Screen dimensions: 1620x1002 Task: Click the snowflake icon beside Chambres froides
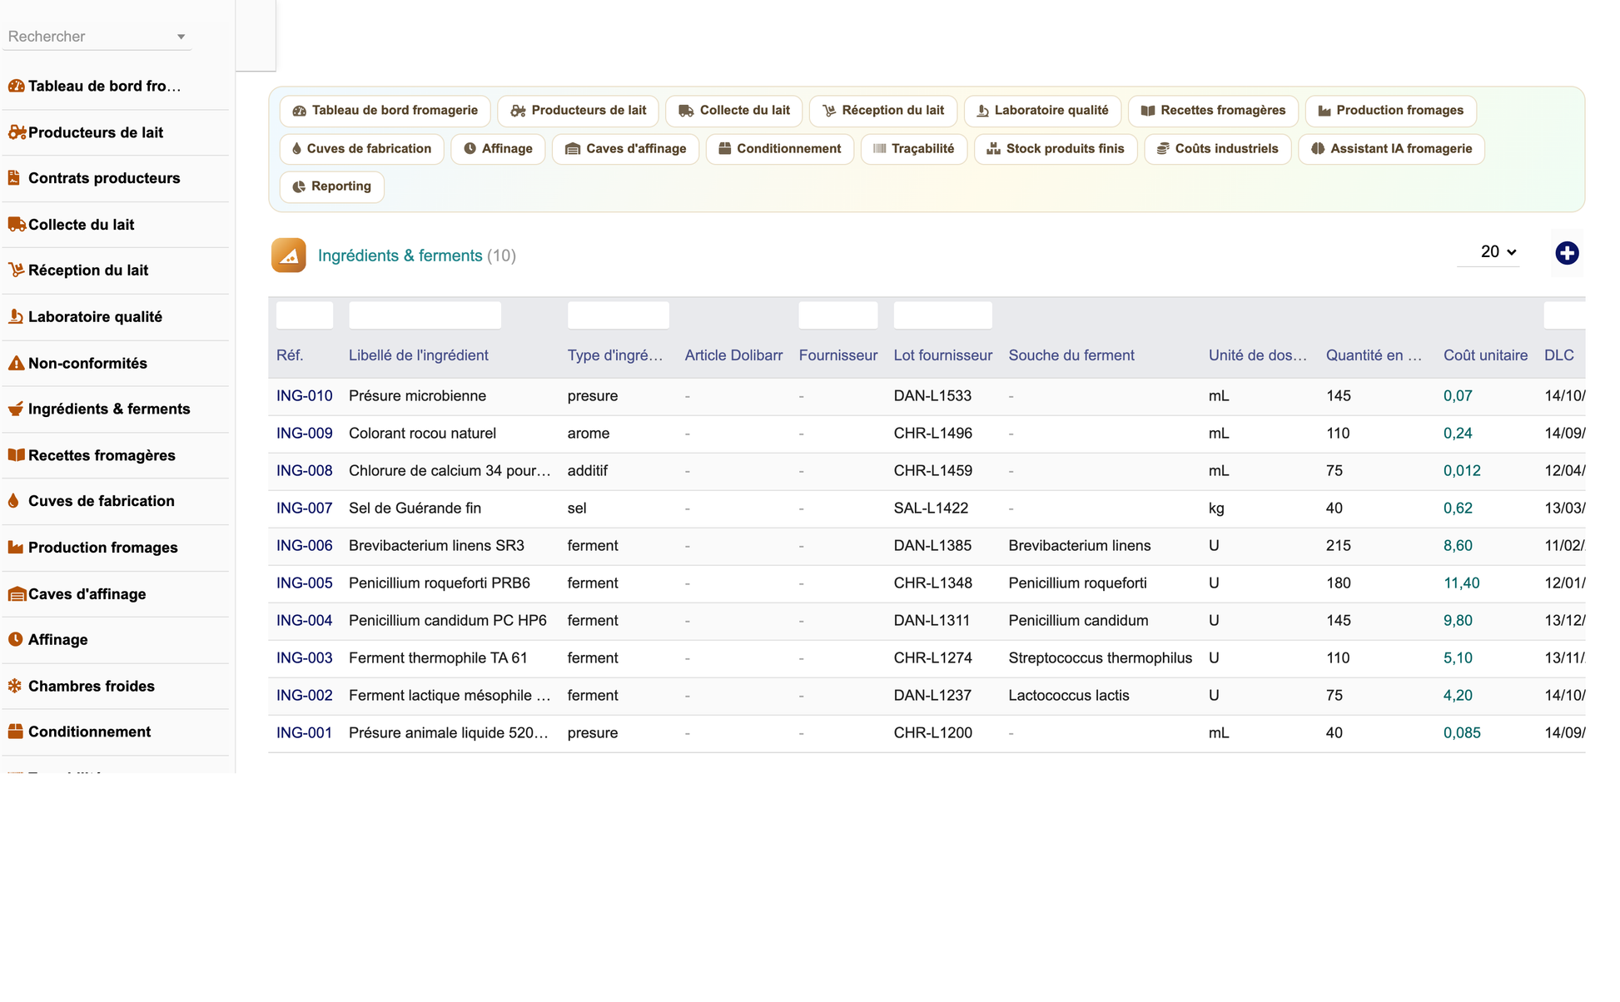(15, 686)
